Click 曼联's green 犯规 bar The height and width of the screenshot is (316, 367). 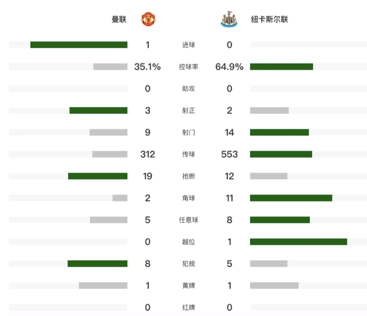tap(97, 263)
